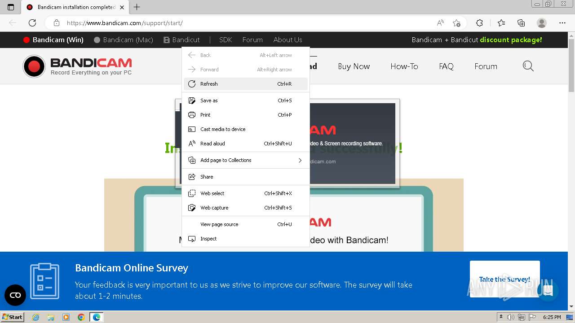Select Cast media to device
The image size is (575, 323).
(246, 129)
